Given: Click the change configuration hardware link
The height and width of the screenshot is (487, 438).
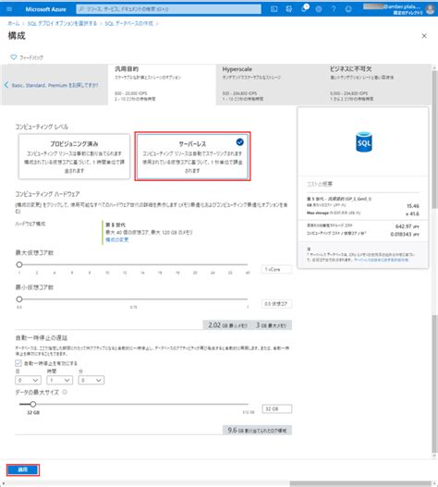Looking at the screenshot, I should [116, 239].
